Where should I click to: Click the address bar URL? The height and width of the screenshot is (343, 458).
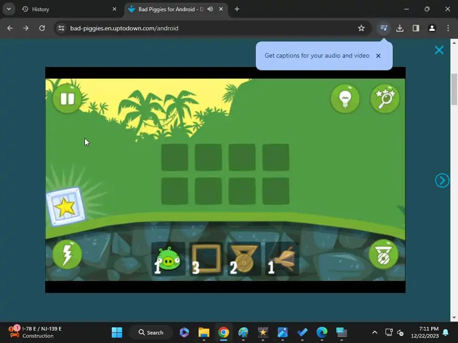coord(124,28)
